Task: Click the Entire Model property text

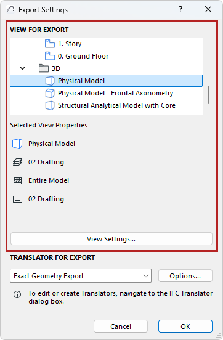Action: point(49,180)
